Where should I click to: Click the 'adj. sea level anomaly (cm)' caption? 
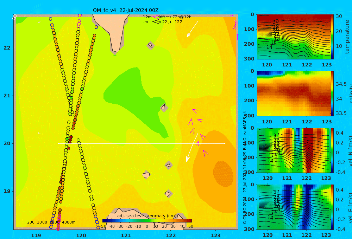(147, 216)
